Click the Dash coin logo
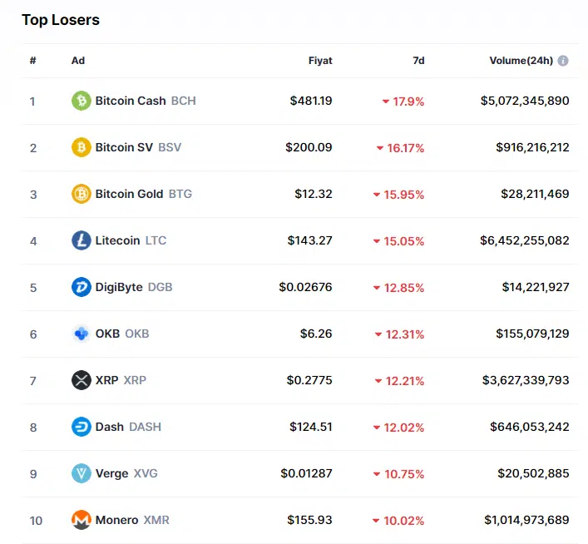 [x=81, y=427]
